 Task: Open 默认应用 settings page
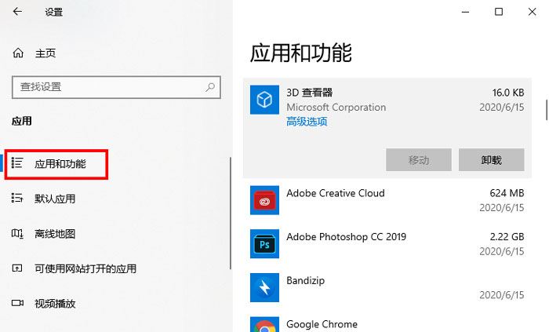point(55,199)
